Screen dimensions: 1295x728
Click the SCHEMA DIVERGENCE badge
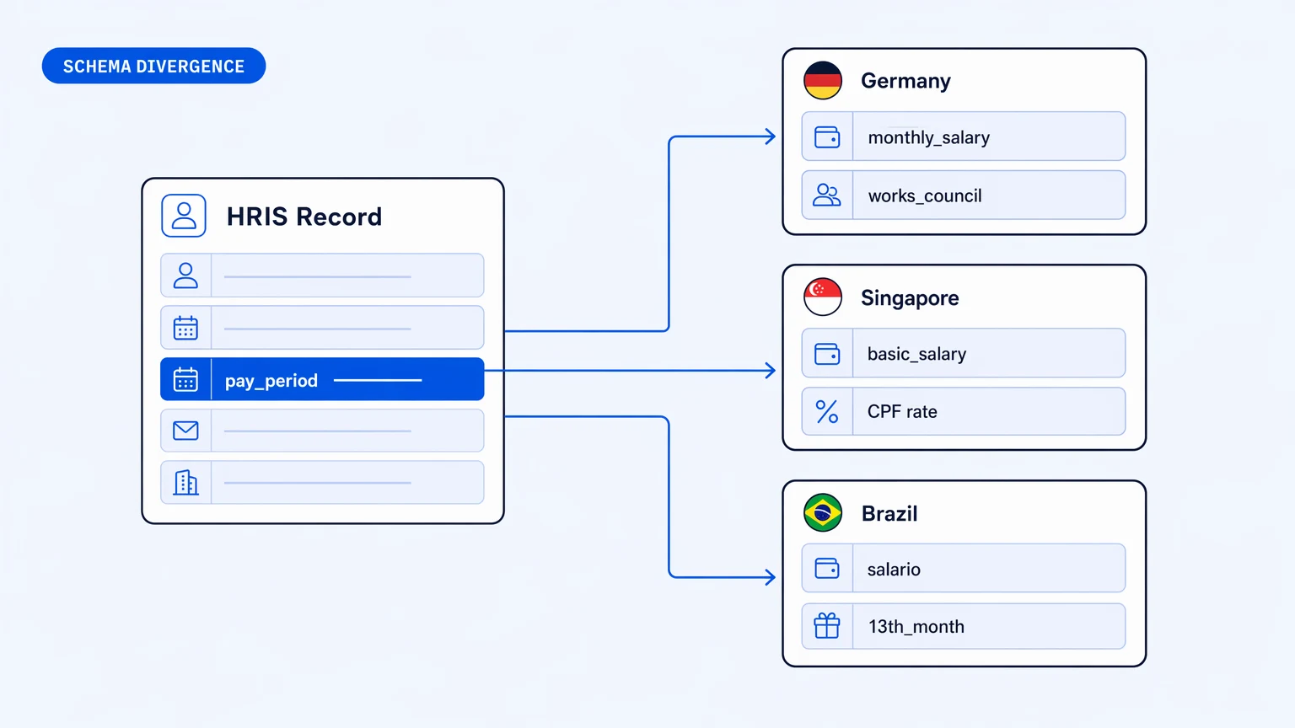pyautogui.click(x=153, y=66)
